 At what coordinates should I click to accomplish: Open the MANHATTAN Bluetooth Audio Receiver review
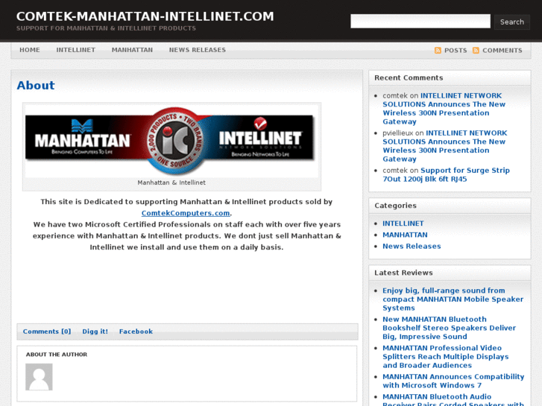453,400
